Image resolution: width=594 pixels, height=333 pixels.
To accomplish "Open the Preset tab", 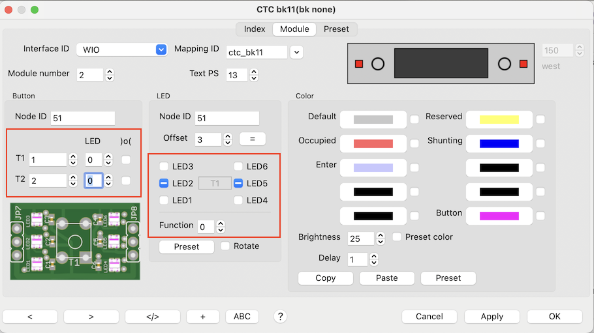I will [x=336, y=29].
